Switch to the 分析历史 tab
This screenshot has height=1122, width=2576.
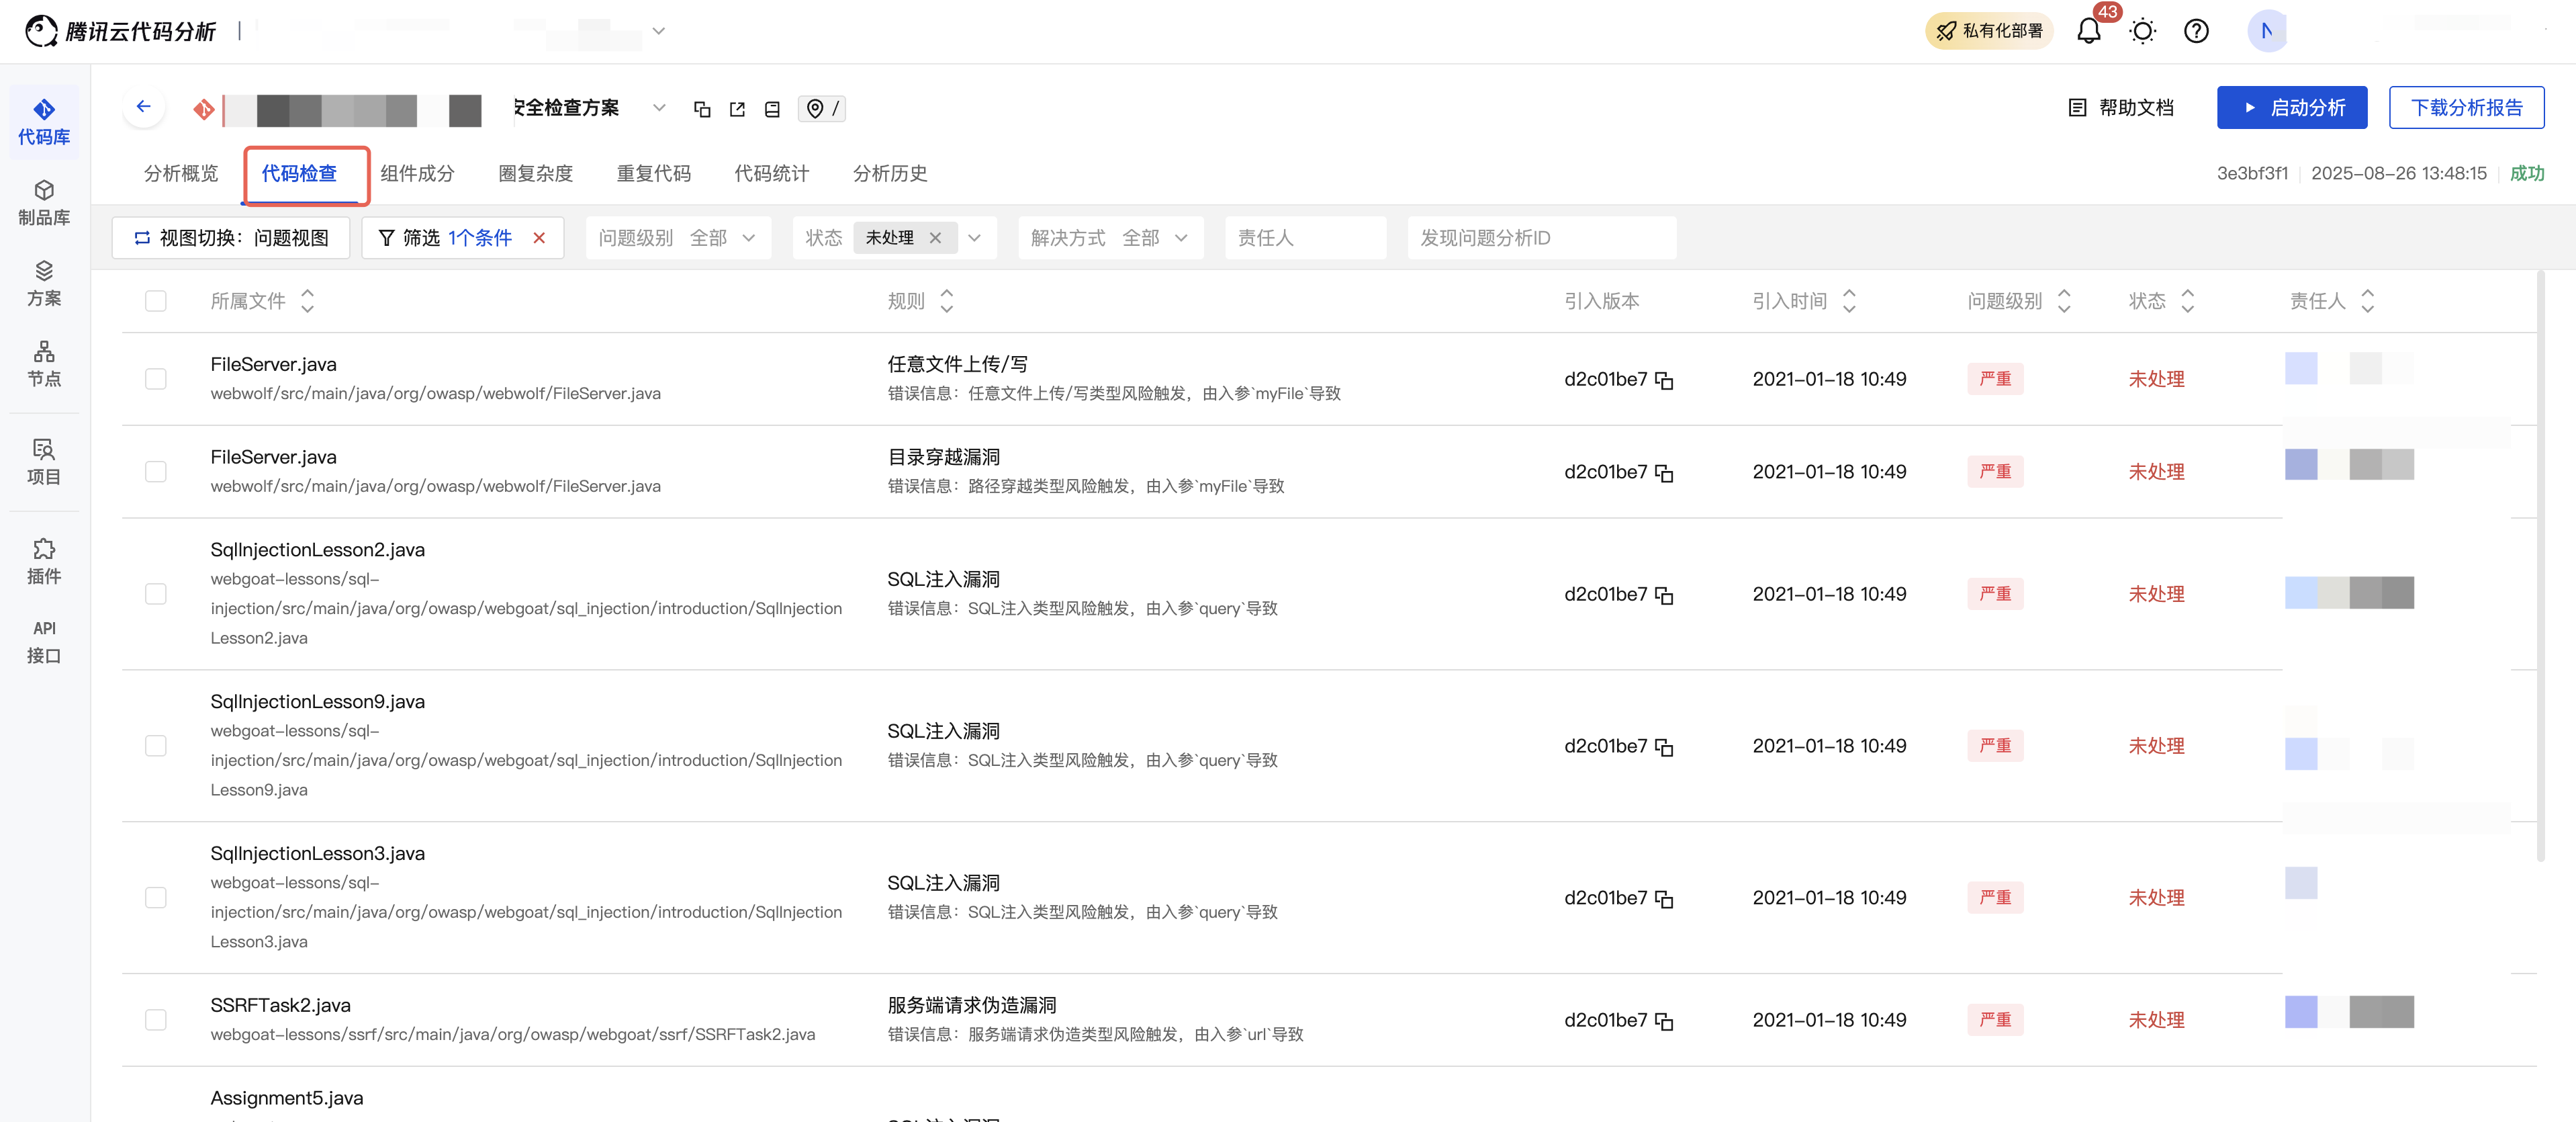(889, 173)
